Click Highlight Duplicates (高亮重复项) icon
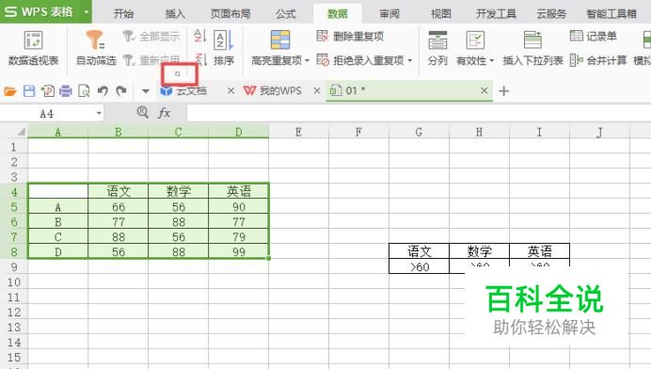Screen dimensions: 651x369 point(280,40)
